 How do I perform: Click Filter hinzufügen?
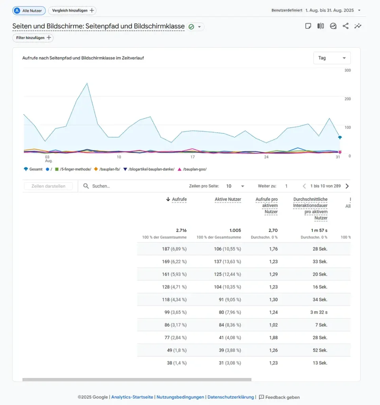(33, 38)
